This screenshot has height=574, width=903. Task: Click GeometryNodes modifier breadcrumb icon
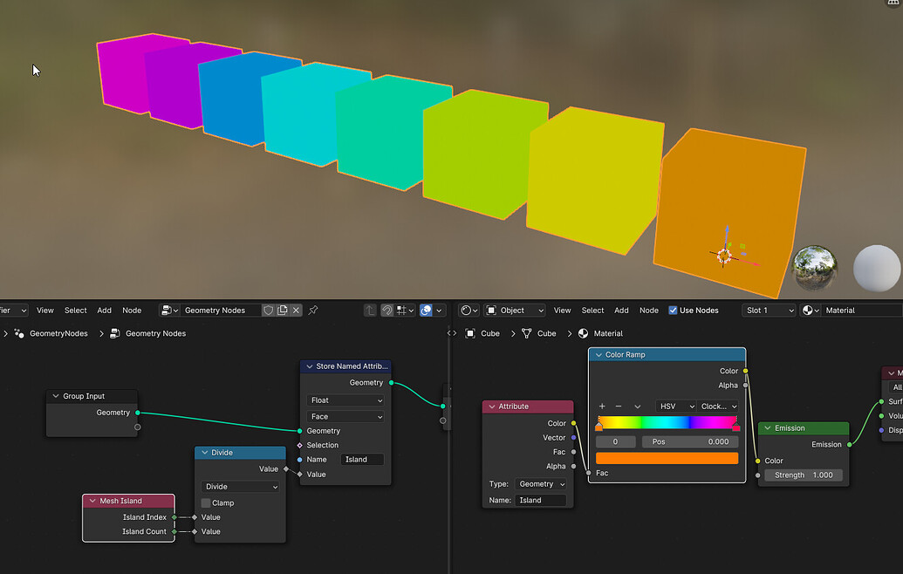click(x=19, y=333)
